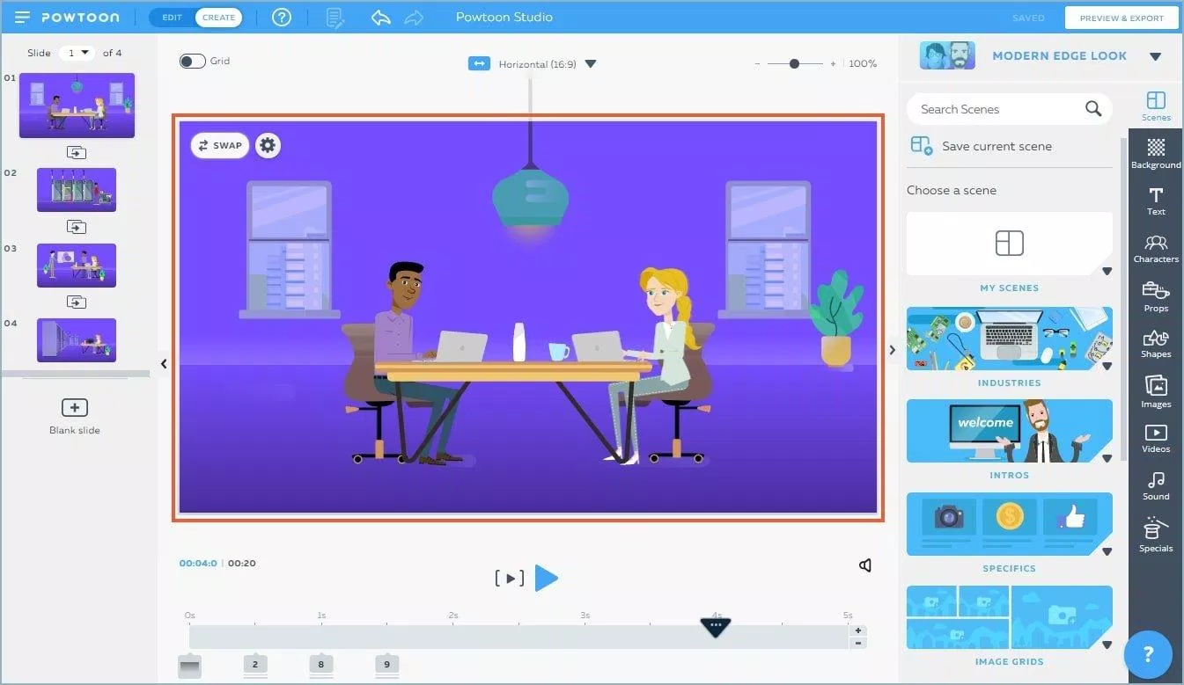Mute the slide audio with the speaker icon
This screenshot has width=1184, height=685.
tap(864, 565)
